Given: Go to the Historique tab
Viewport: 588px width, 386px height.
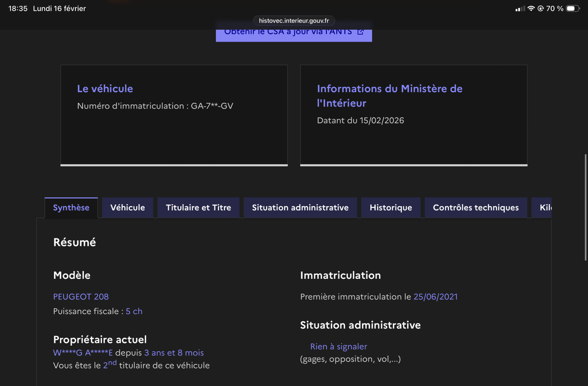Looking at the screenshot, I should pos(391,208).
